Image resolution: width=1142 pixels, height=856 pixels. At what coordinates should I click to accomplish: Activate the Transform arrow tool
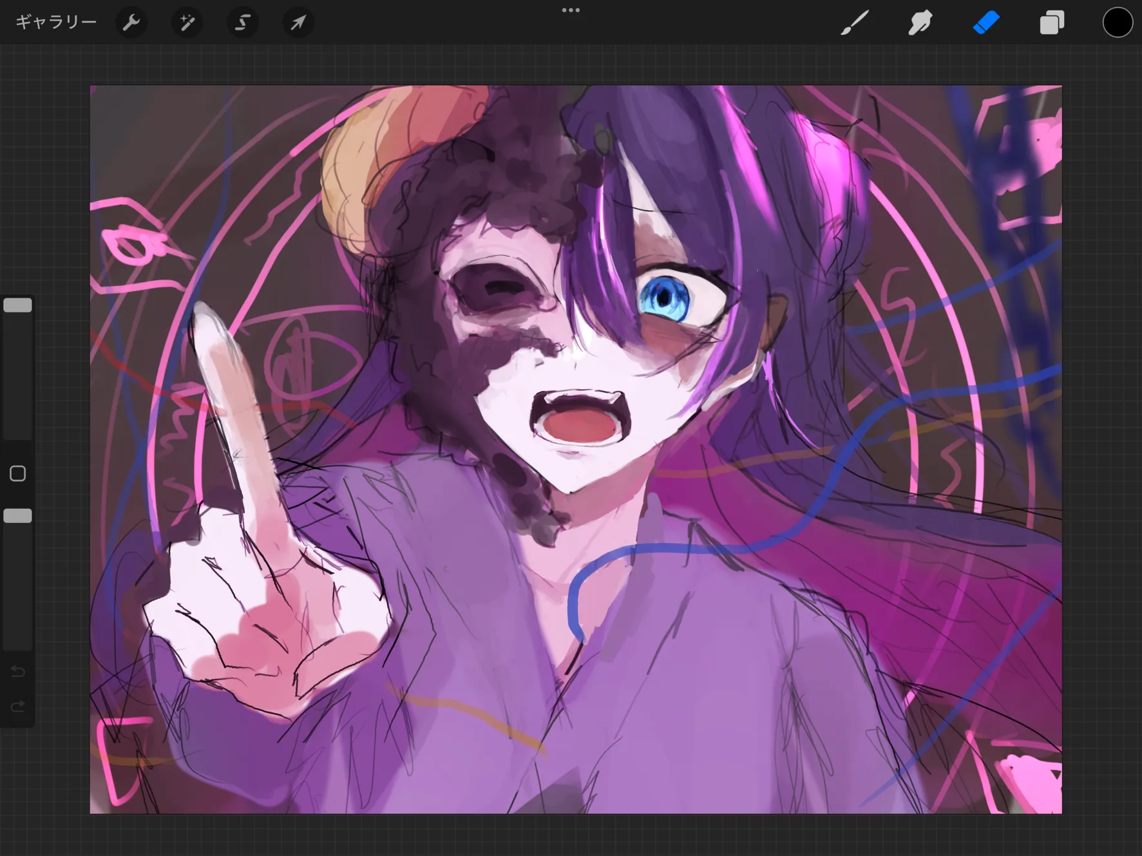point(298,23)
